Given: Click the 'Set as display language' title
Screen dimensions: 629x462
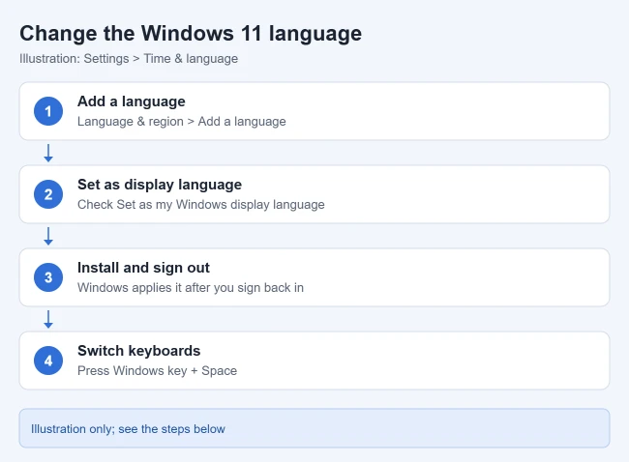Looking at the screenshot, I should point(160,185).
